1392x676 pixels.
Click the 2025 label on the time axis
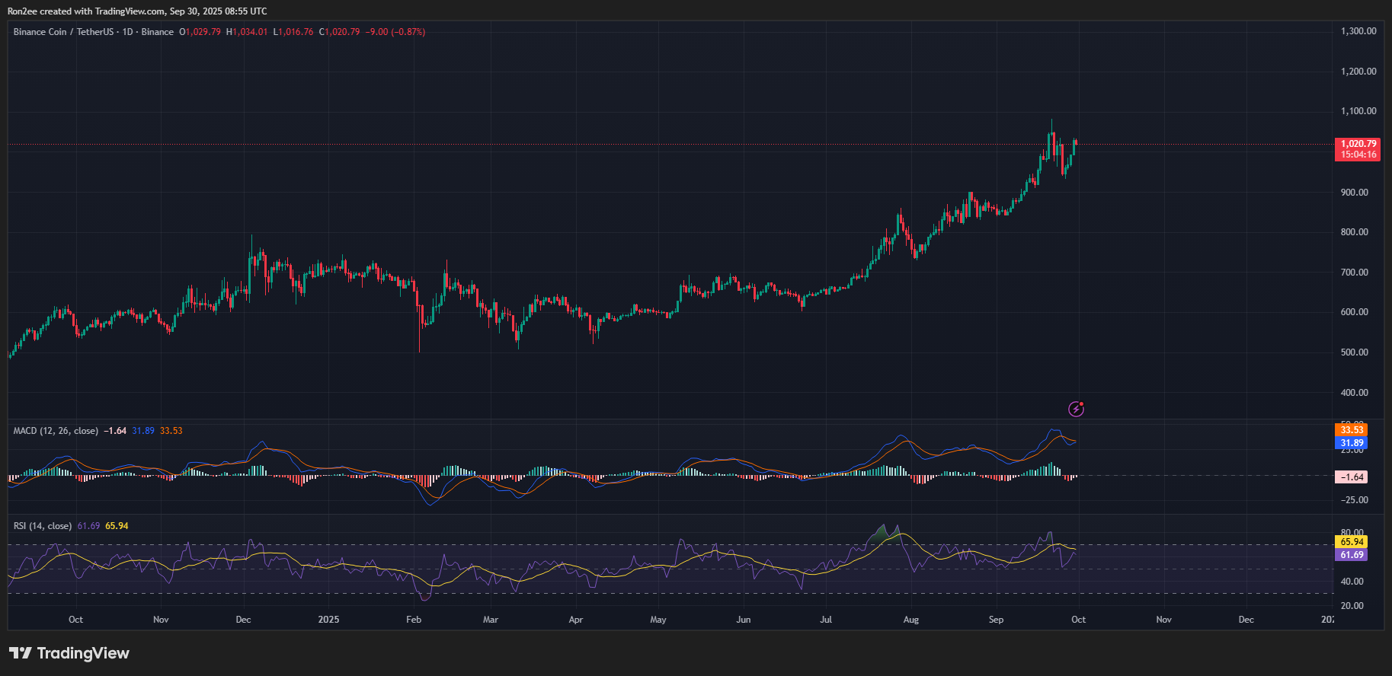click(x=328, y=620)
